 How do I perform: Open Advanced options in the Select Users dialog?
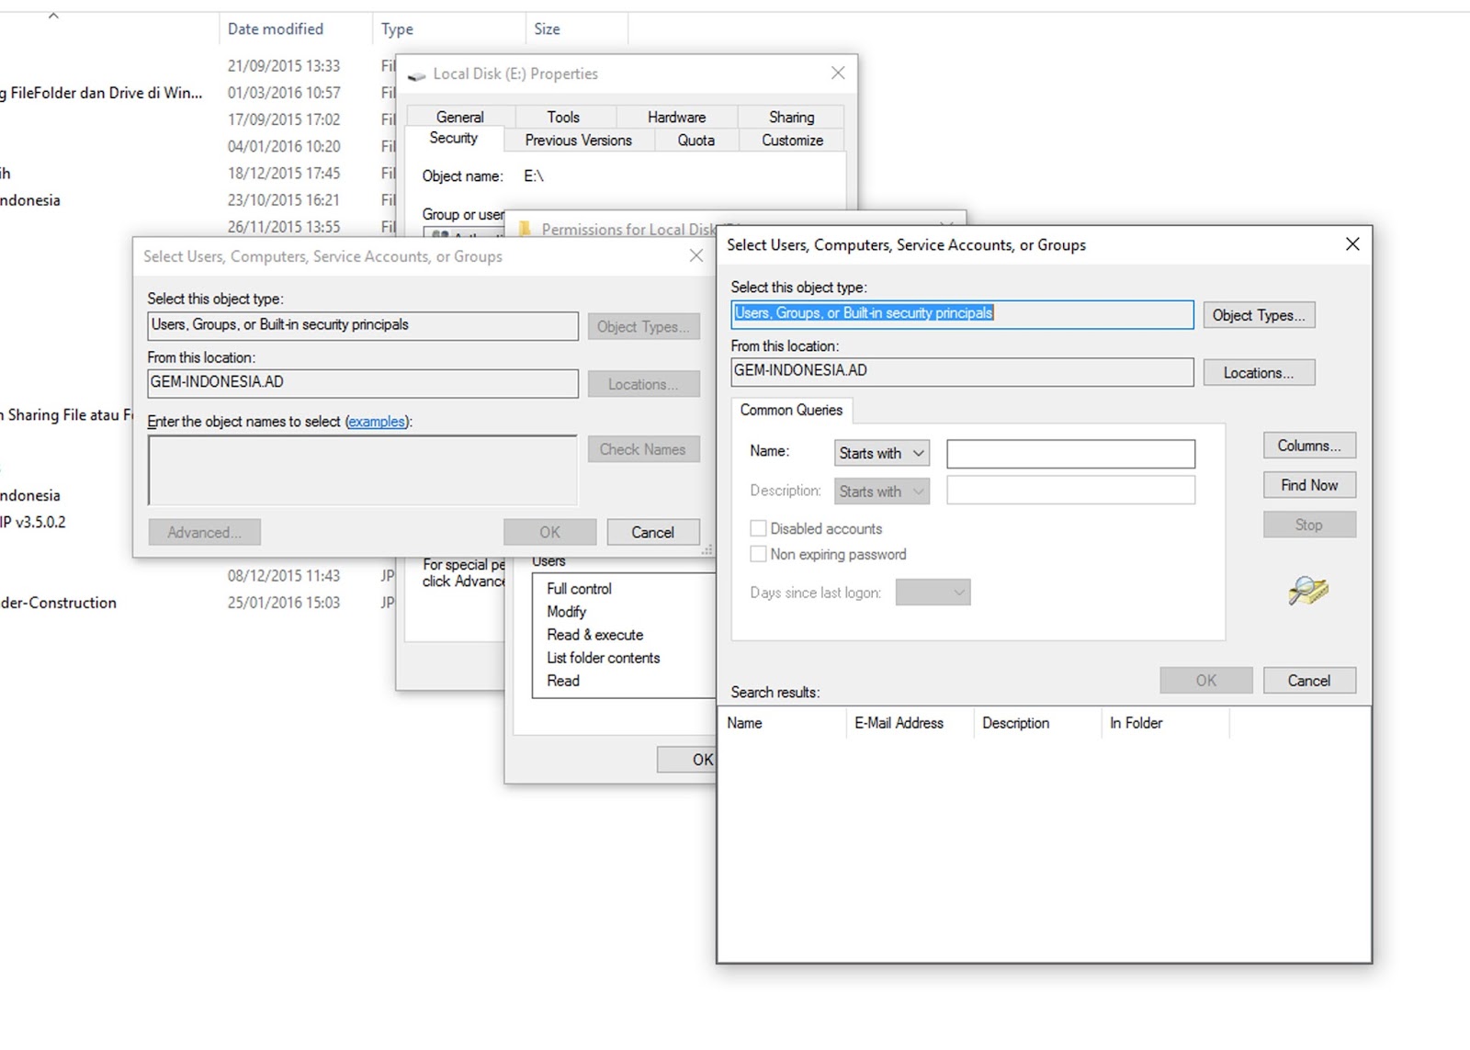tap(204, 532)
